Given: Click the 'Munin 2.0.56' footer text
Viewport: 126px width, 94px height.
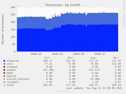Looking at the screenshot, I should (63, 91).
